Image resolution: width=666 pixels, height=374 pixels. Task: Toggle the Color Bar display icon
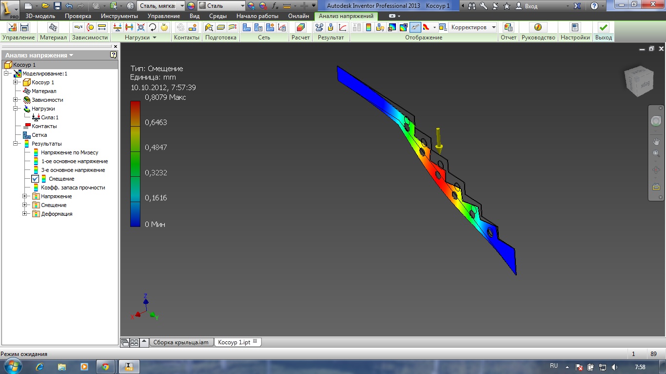(x=369, y=27)
